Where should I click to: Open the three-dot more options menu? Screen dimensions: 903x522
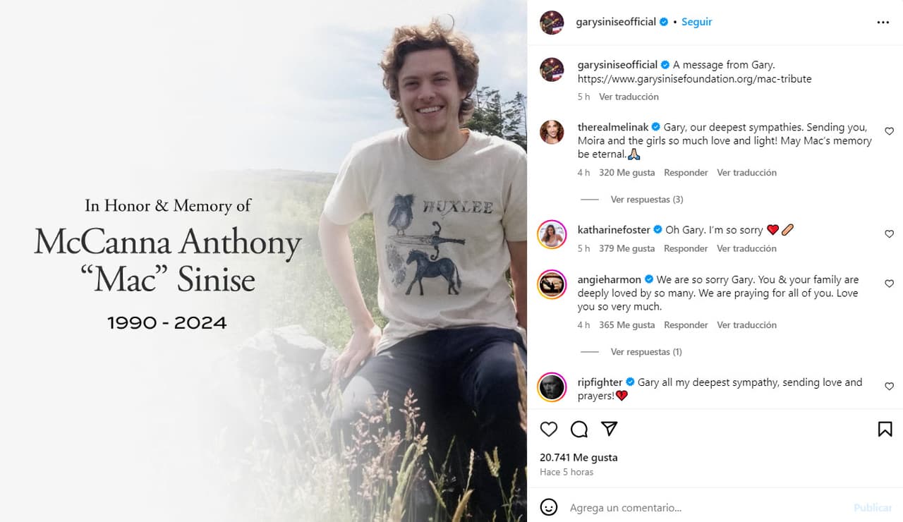[883, 23]
